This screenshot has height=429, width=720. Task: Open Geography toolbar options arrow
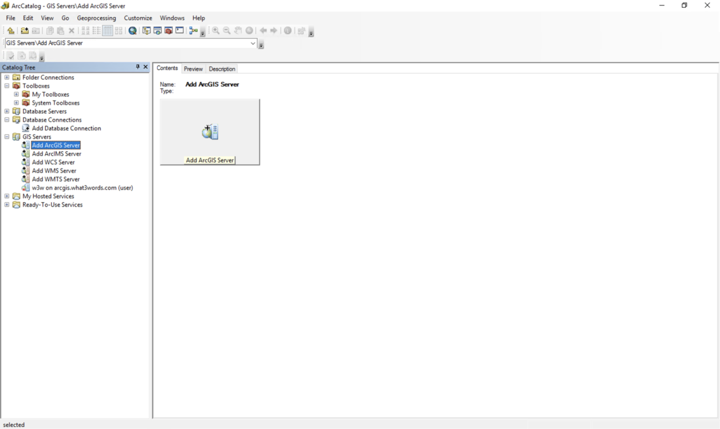(x=311, y=33)
